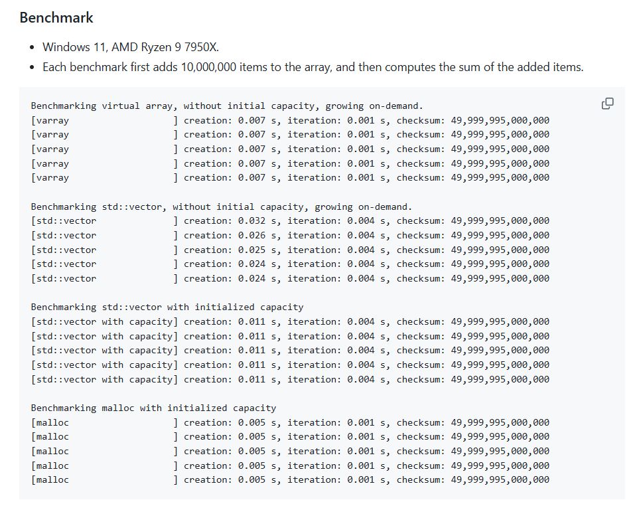Click the std::vector line with creation 0.032 s

pos(290,221)
